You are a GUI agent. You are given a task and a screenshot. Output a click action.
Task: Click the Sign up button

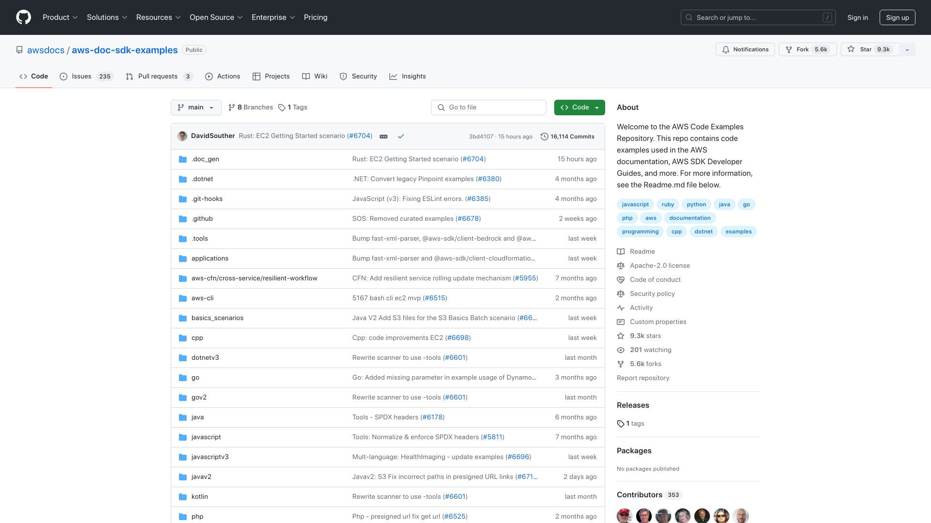coord(898,17)
